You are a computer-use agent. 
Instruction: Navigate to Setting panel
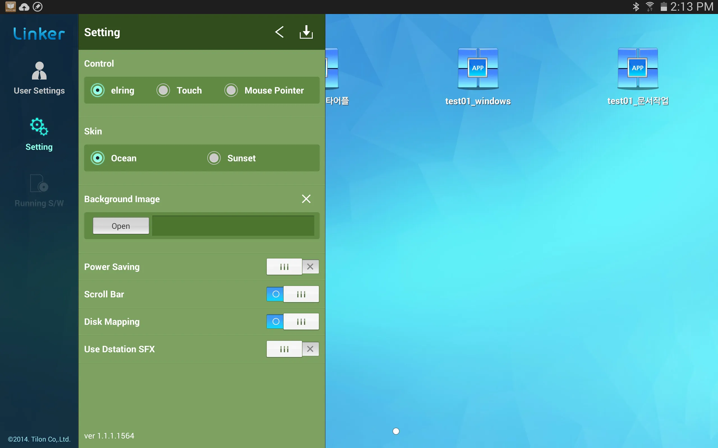39,134
